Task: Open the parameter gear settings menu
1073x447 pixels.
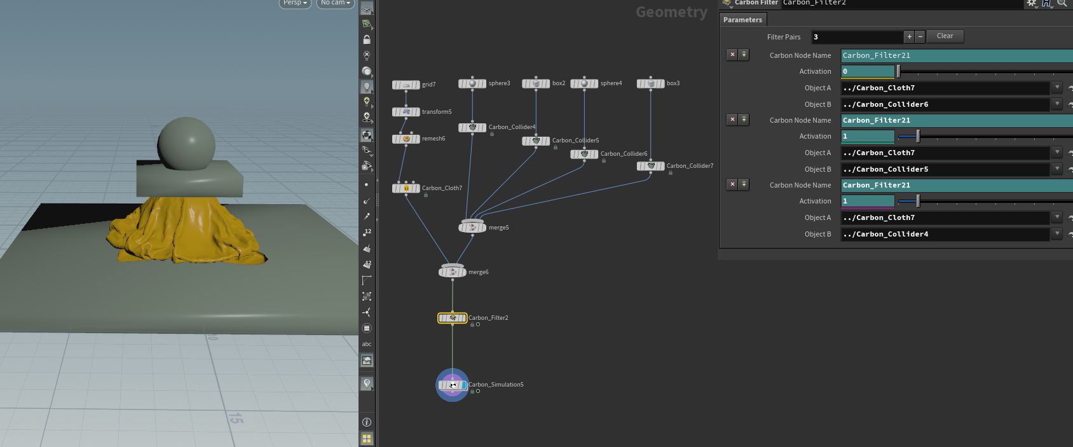Action: [x=1031, y=3]
